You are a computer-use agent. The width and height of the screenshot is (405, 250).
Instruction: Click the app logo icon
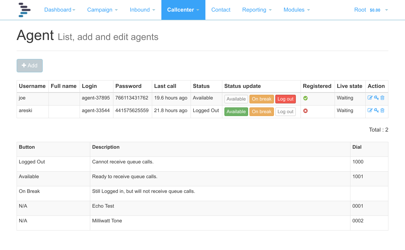pos(25,10)
